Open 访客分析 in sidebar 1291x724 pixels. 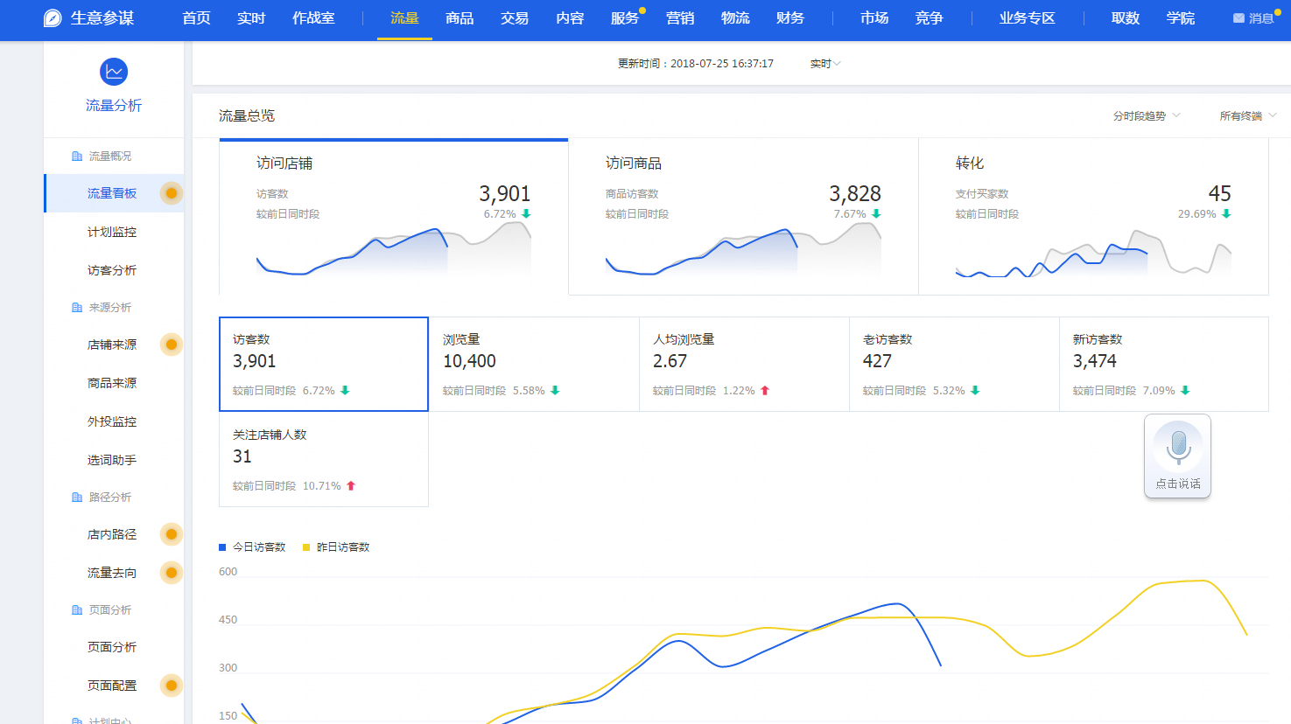point(114,270)
